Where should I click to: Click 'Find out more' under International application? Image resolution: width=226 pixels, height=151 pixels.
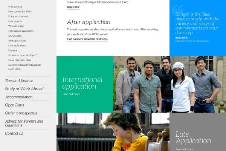coord(71,94)
